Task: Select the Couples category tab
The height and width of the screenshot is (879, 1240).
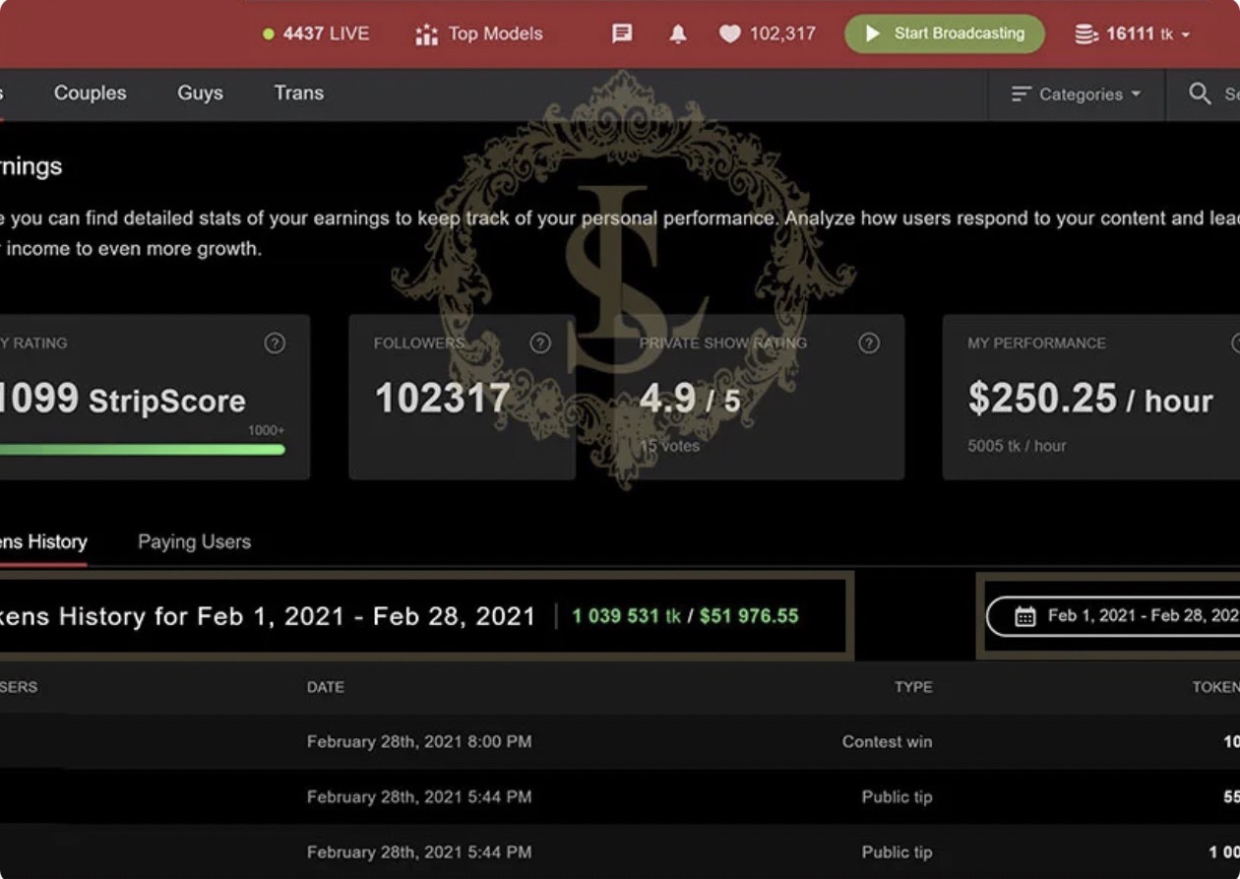Action: pos(90,93)
